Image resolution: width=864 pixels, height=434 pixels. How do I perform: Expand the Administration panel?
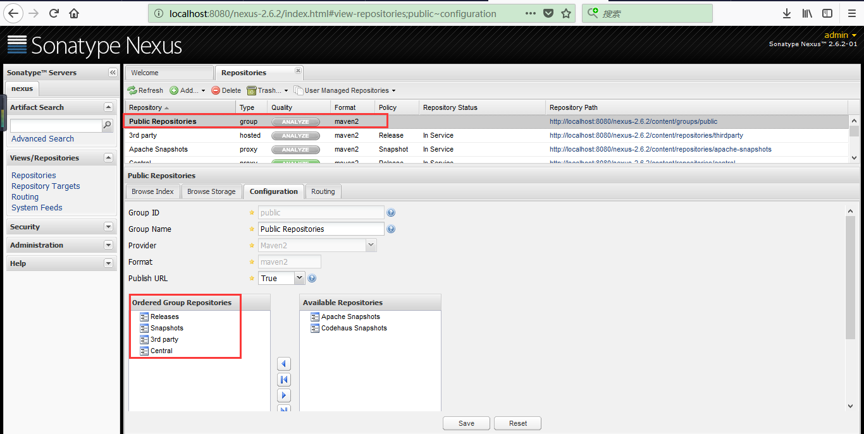(x=108, y=245)
